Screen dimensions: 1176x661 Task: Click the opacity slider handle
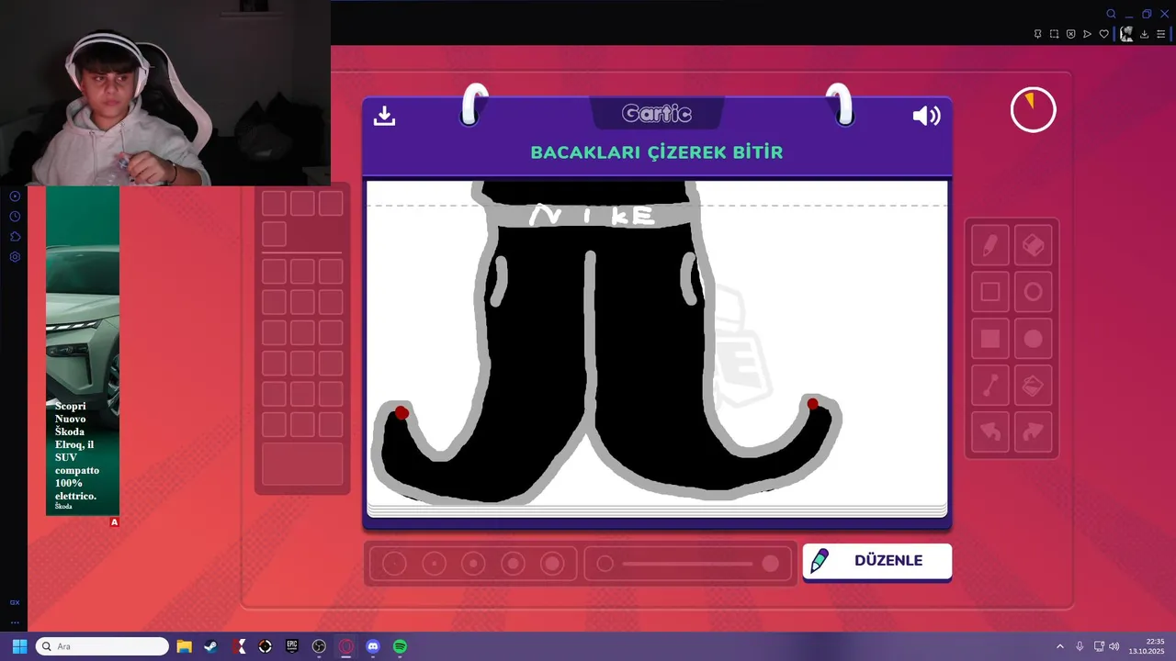click(771, 564)
